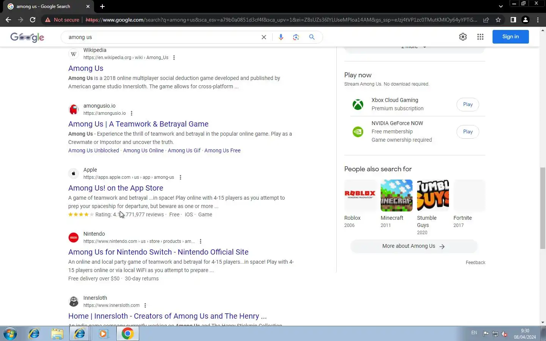Open a new browser tab
The width and height of the screenshot is (546, 341).
pyautogui.click(x=102, y=6)
